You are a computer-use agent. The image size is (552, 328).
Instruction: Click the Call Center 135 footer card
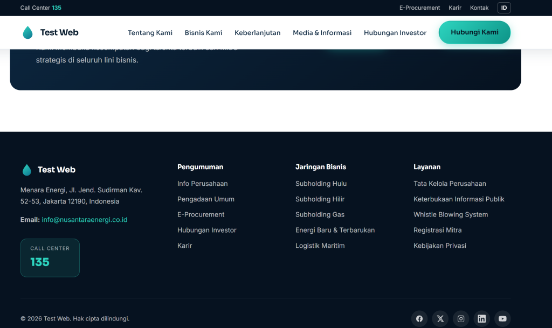coord(50,258)
